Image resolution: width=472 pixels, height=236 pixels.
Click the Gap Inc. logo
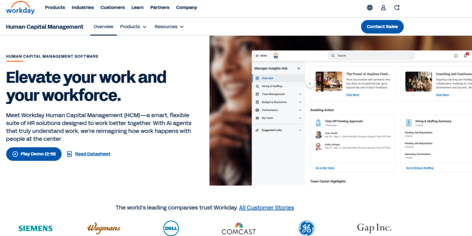pos(374,228)
